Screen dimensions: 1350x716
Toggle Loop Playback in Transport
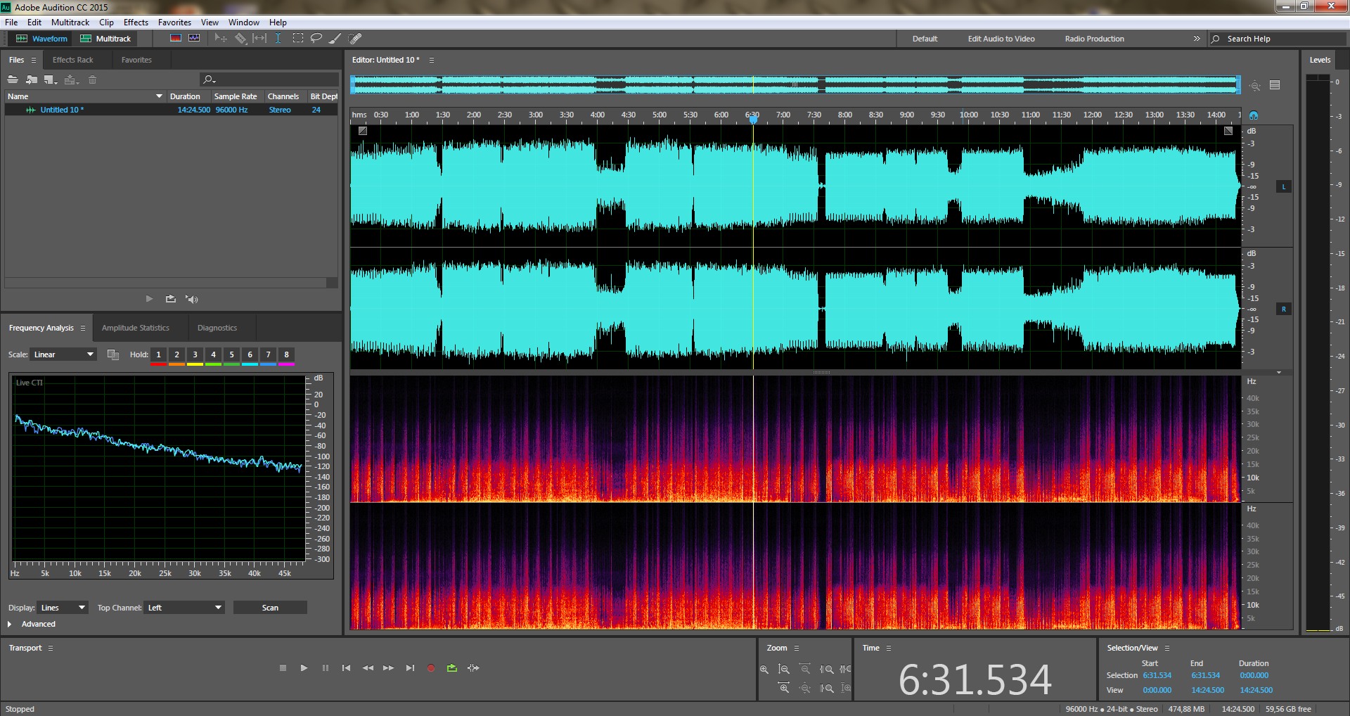451,668
